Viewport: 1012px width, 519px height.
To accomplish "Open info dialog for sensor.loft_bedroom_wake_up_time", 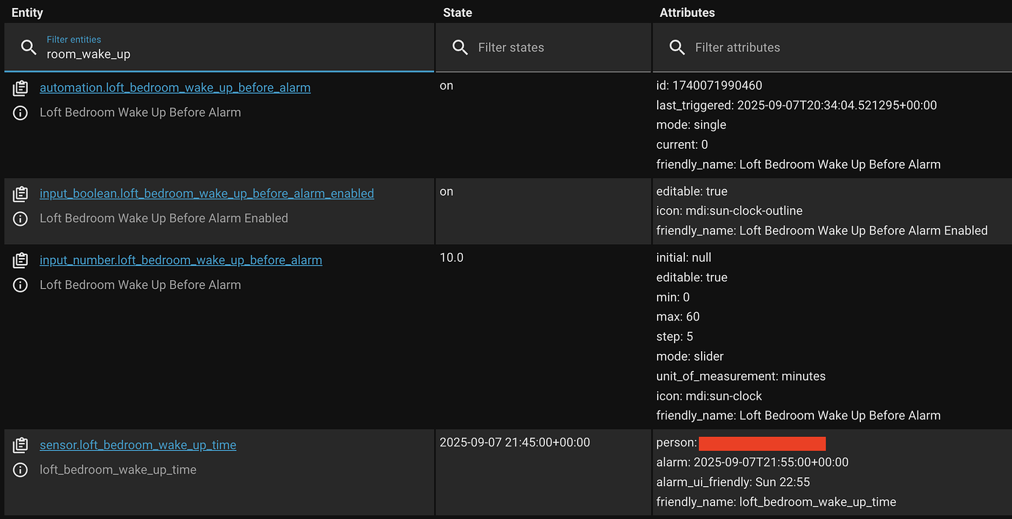I will pos(20,469).
